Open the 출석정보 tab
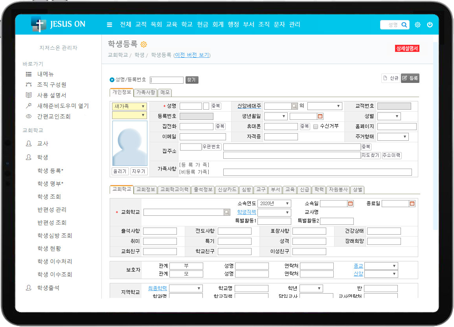The width and height of the screenshot is (454, 327). pos(203,190)
